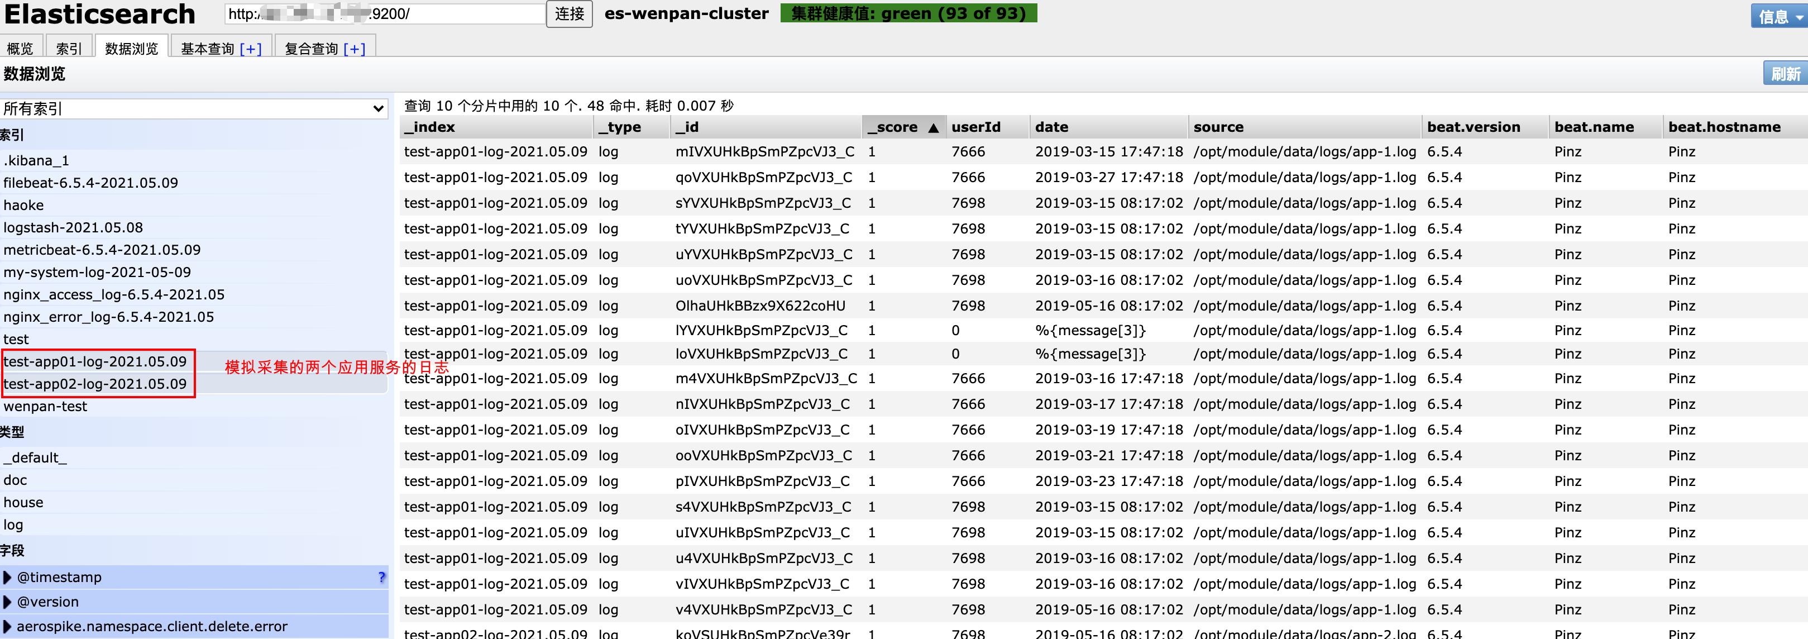
Task: Click date cell 2019-03-23 17:47:18
Action: click(1109, 481)
